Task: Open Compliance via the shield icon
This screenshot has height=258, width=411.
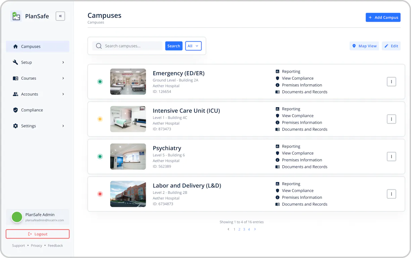Action: point(16,110)
